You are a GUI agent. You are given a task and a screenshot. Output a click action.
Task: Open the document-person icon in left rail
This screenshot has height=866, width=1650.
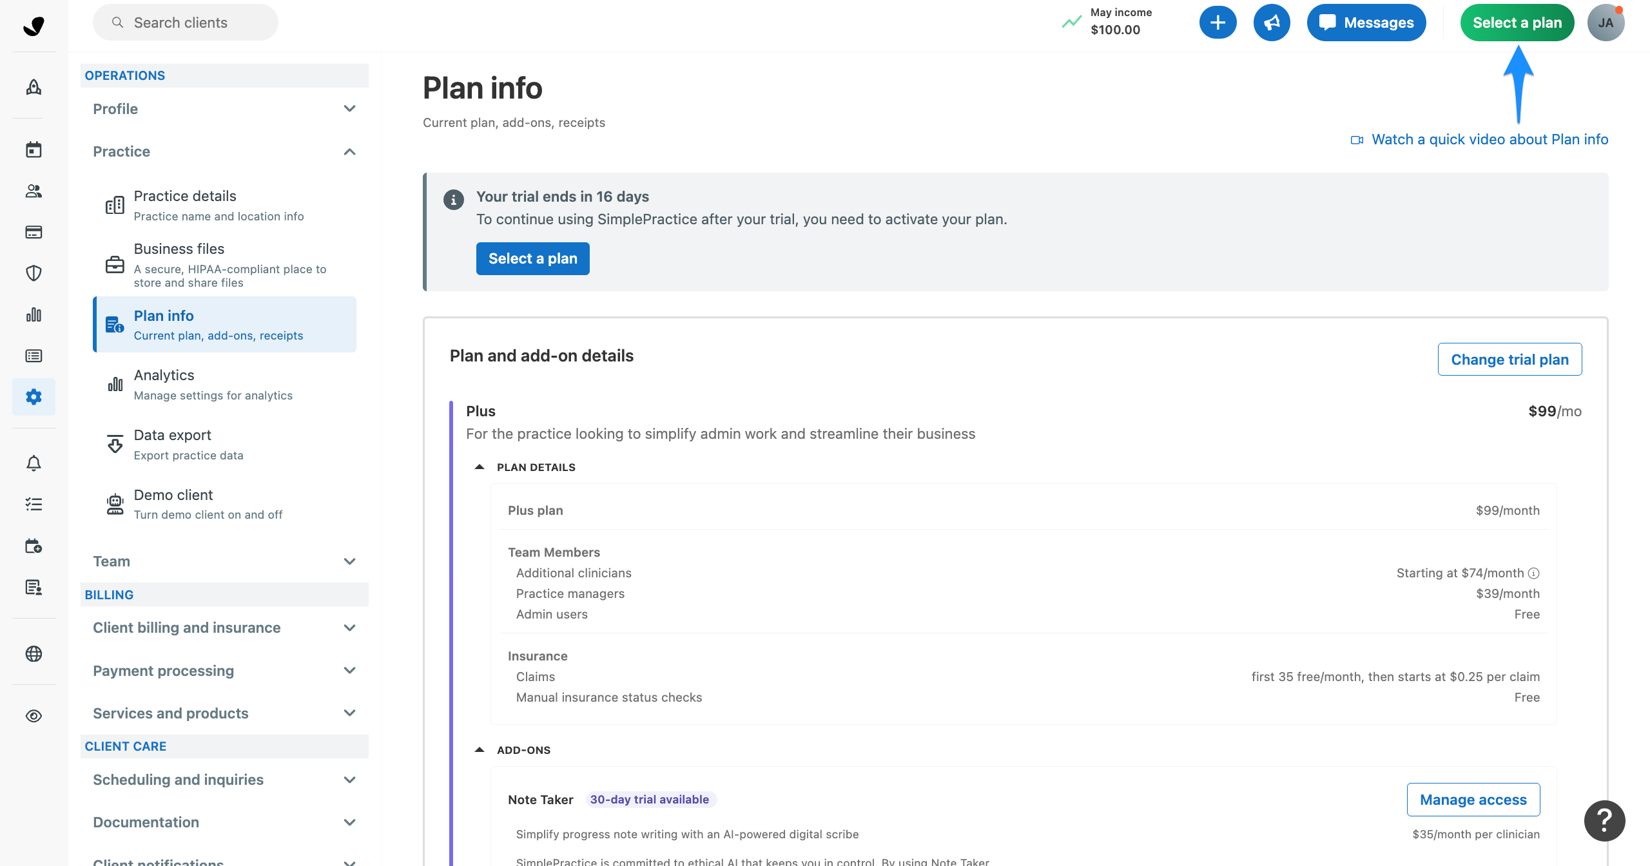point(34,587)
